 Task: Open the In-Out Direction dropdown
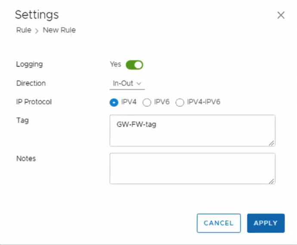(127, 83)
